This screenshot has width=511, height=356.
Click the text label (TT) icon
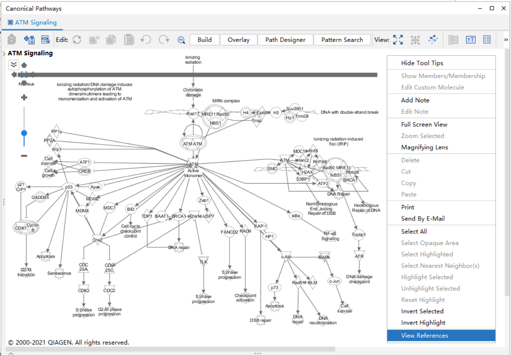(471, 40)
